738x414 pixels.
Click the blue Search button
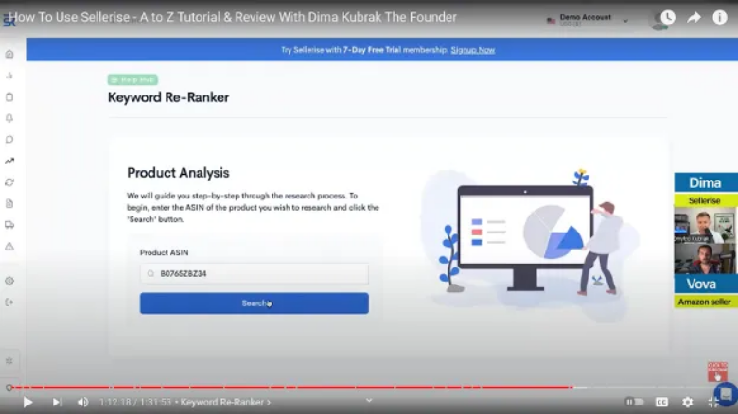coord(255,303)
